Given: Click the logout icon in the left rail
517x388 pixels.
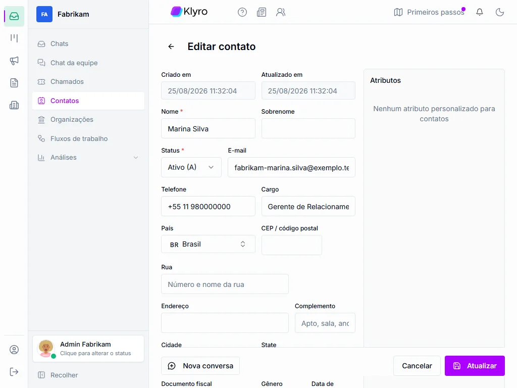Looking at the screenshot, I should tap(14, 372).
